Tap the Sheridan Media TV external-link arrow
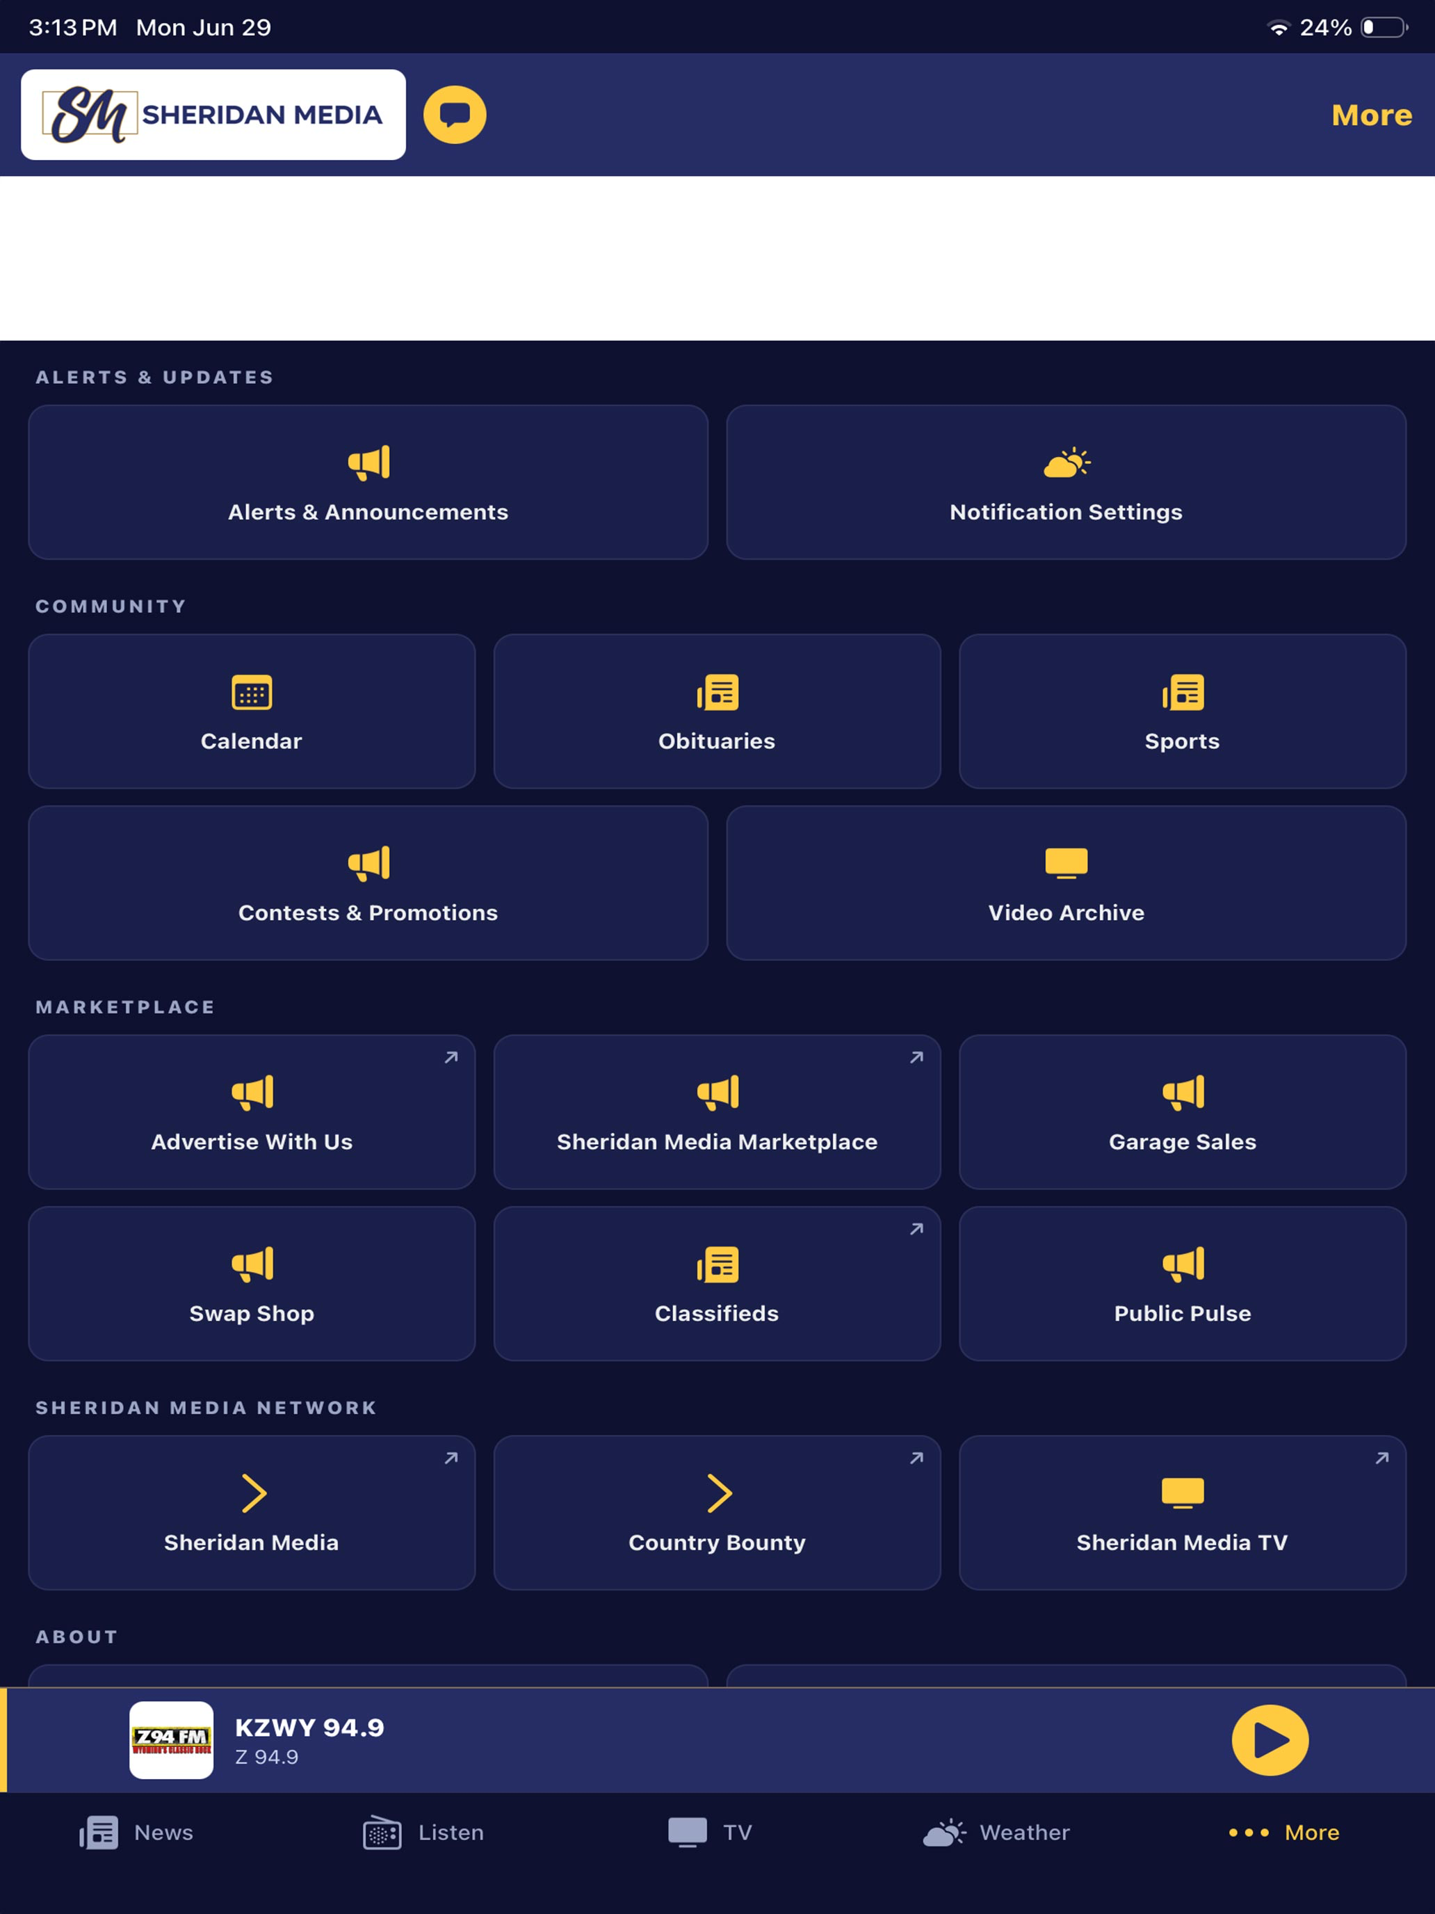This screenshot has height=1914, width=1435. click(x=1381, y=1458)
